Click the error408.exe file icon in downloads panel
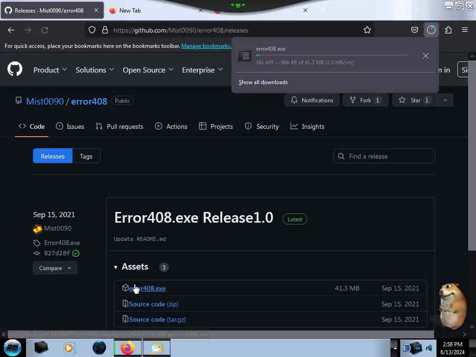Viewport: 476px width, 357px height. (245, 56)
